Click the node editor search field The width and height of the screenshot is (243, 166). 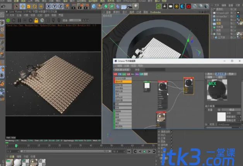pyautogui.click(x=155, y=70)
